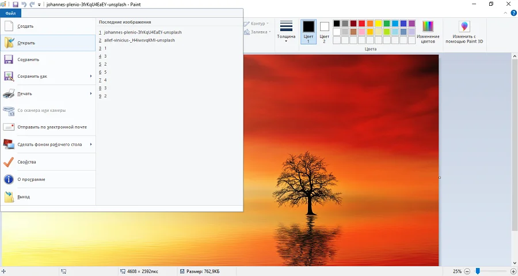The height and width of the screenshot is (276, 518).
Task: Expand the Сохранить как submenu arrow
Action: [91, 76]
